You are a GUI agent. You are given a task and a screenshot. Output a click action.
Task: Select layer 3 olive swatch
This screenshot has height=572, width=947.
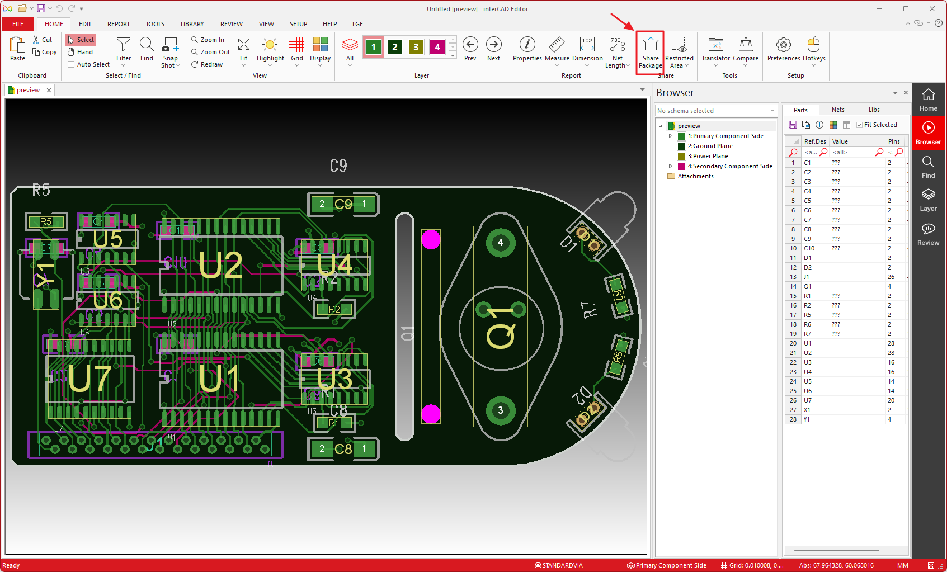(416, 47)
